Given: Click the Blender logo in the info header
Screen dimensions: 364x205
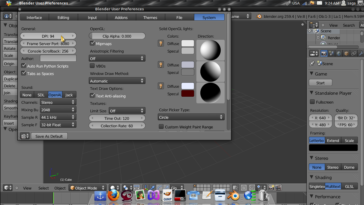Looking at the screenshot, I should pyautogui.click(x=259, y=16).
